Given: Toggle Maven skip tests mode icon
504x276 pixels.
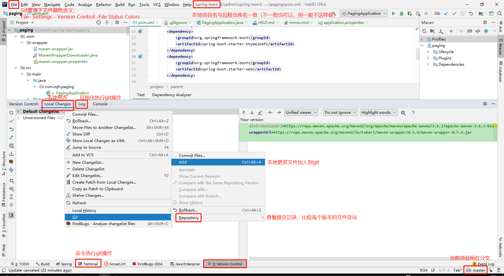Looking at the screenshot, I should pyautogui.click(x=486, y=31).
